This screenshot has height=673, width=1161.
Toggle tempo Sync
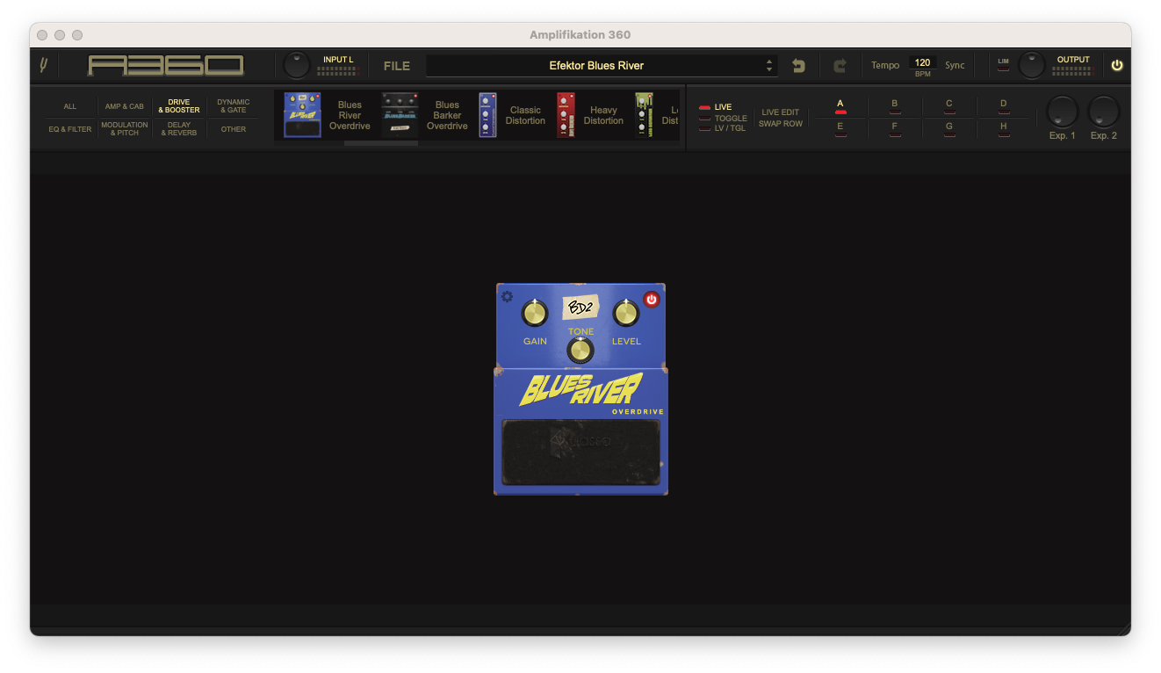pos(955,66)
